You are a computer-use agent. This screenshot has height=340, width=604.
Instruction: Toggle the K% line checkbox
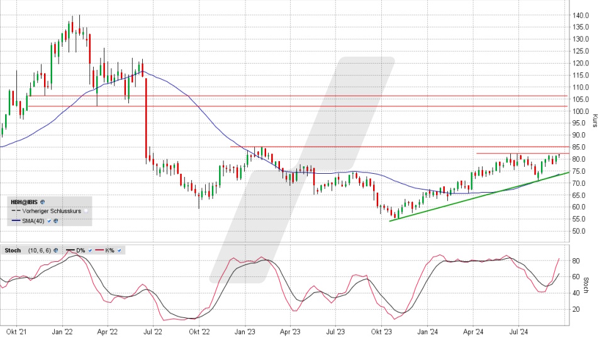click(x=120, y=251)
